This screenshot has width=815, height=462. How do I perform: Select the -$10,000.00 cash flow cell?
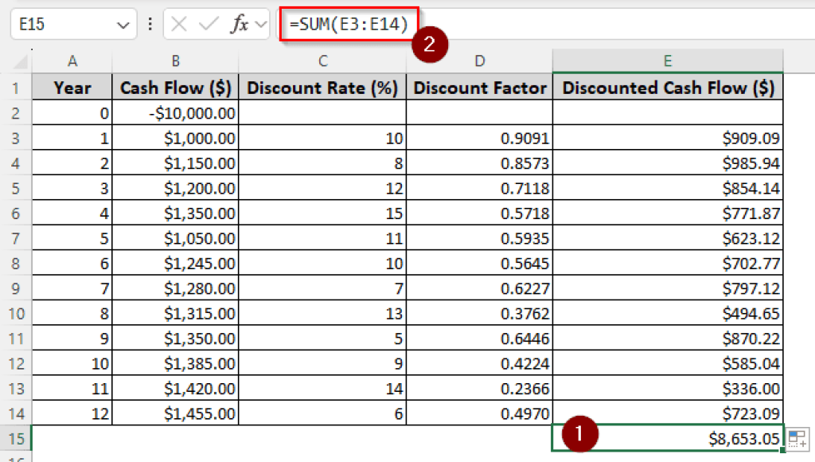pyautogui.click(x=175, y=113)
